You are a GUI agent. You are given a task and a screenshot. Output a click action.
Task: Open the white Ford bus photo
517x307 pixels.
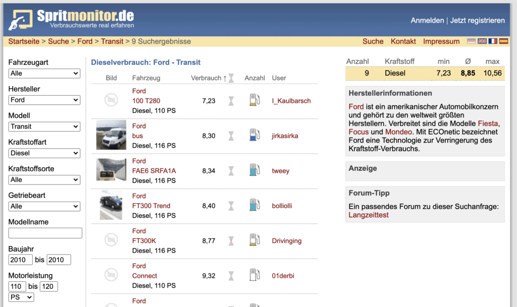pos(111,135)
